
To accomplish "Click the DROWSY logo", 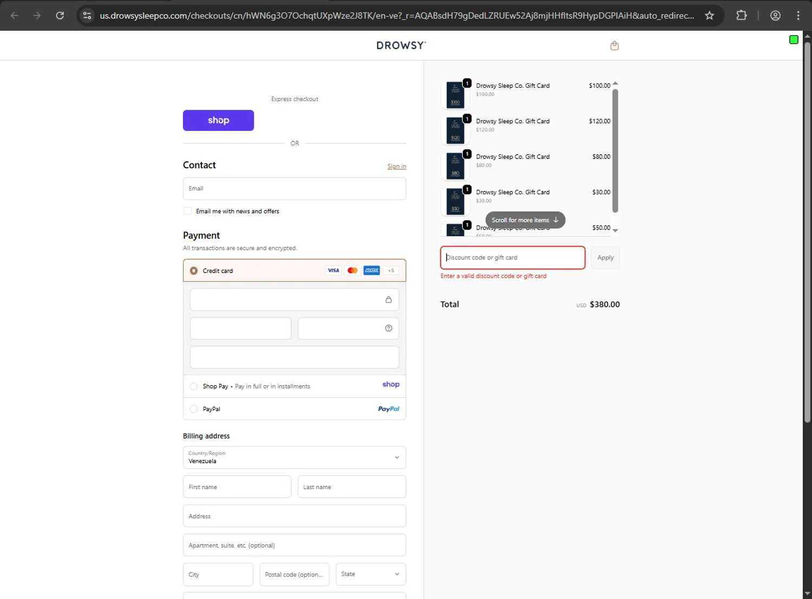I will 401,45.
